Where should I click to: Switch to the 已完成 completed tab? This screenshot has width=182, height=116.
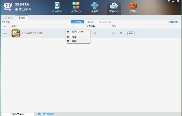tap(22, 18)
